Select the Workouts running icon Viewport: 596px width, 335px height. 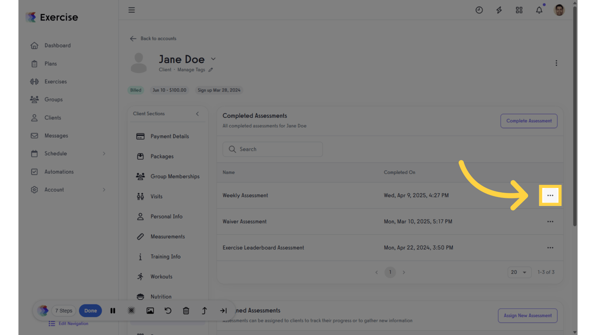pyautogui.click(x=140, y=276)
